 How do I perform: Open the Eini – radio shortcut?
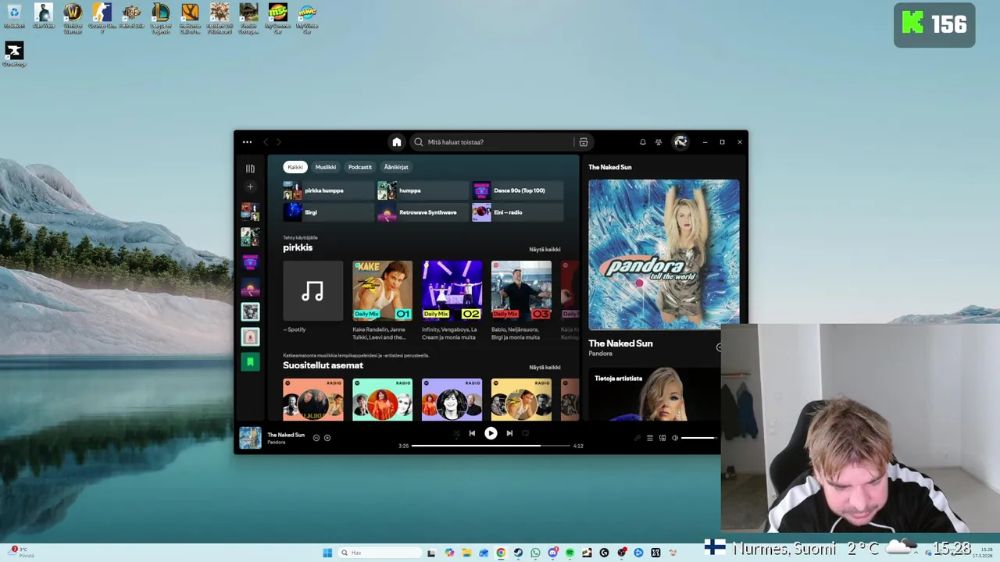pyautogui.click(x=518, y=212)
